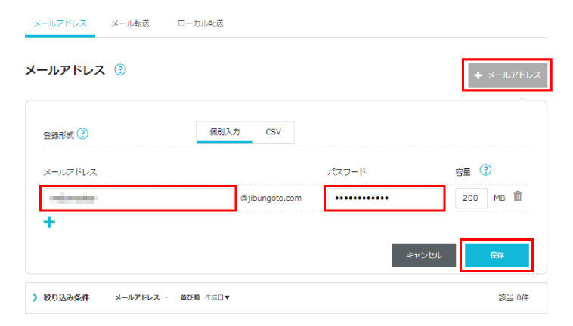The image size is (573, 326).
Task: Open help icon beside メールアドレス heading
Action: tap(120, 69)
